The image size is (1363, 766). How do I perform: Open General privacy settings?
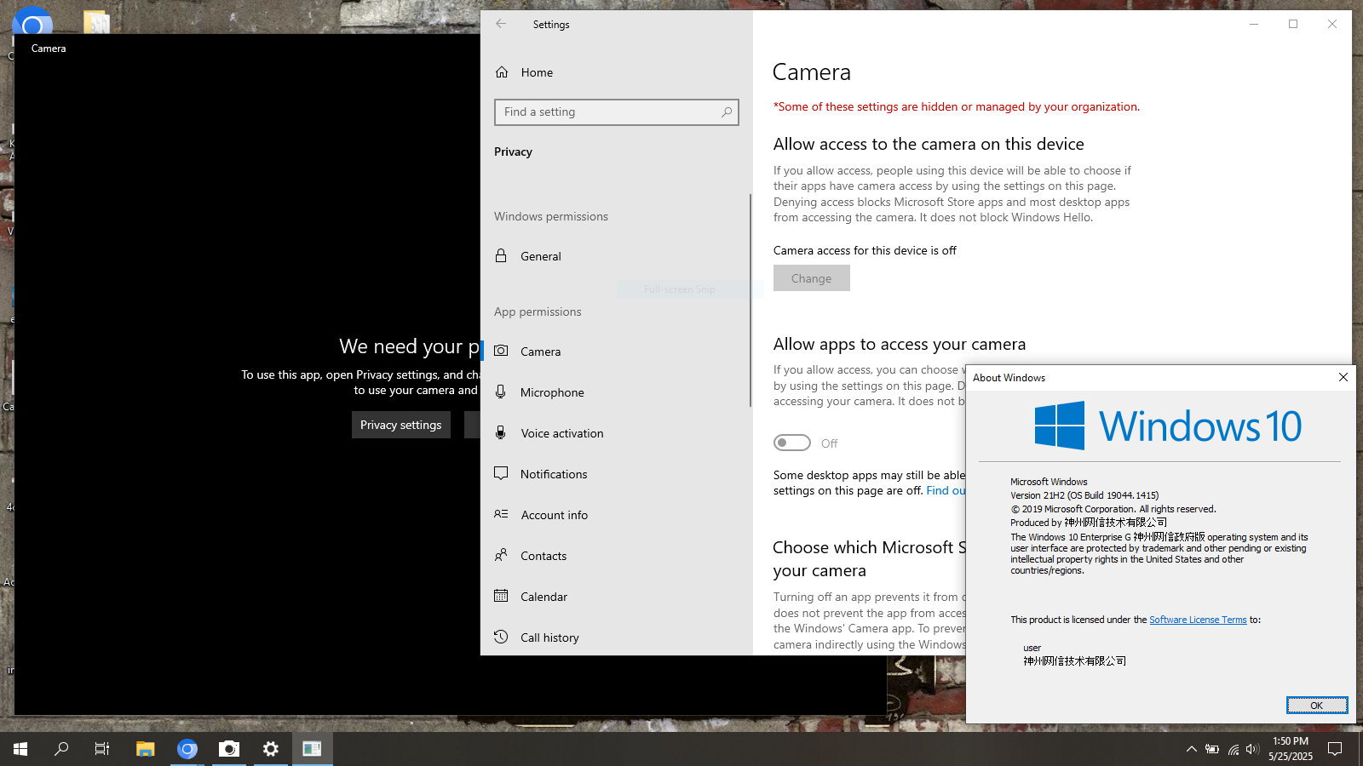point(617,256)
